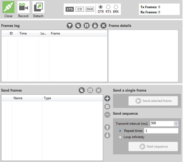The image size is (183, 162).
Task: Add a new frame with the plus icon
Action: [x=107, y=98]
